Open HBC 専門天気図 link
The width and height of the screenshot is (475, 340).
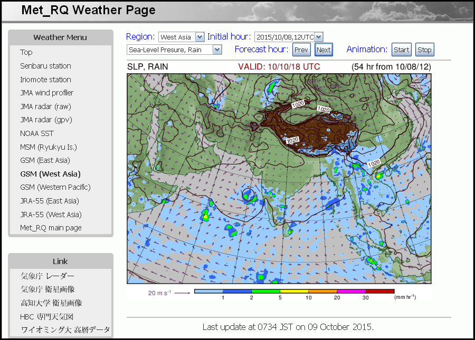coord(46,317)
